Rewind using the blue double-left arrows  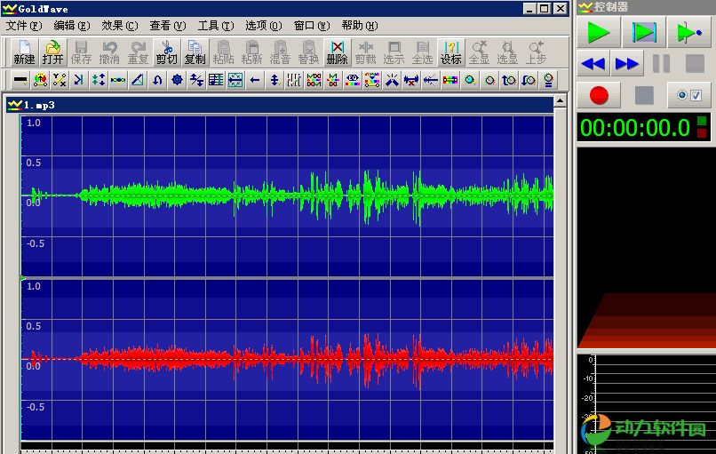(593, 64)
